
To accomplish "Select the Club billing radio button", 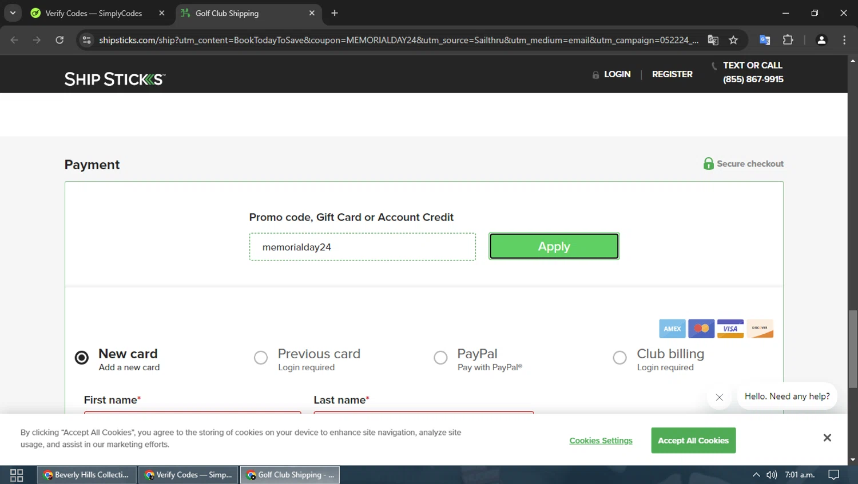I will point(619,358).
